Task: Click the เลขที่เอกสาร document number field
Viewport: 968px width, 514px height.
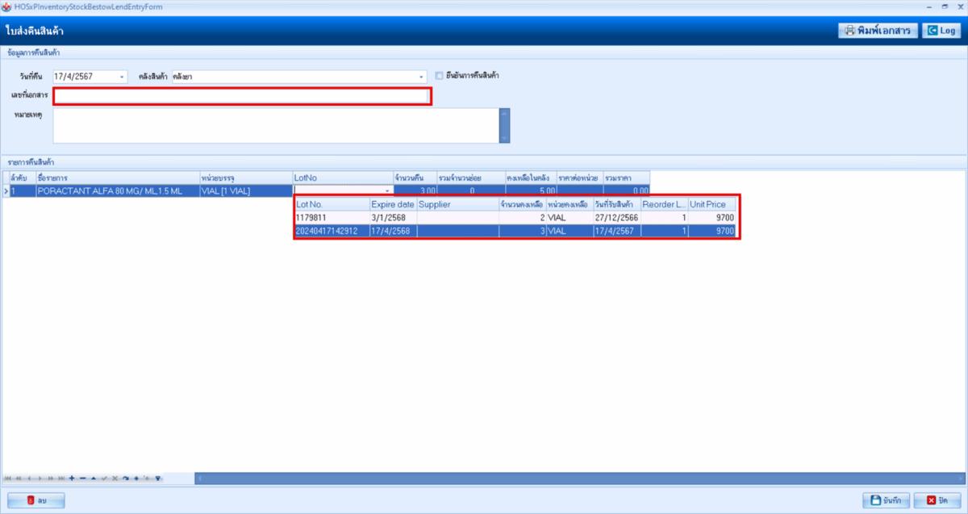Action: (x=242, y=96)
